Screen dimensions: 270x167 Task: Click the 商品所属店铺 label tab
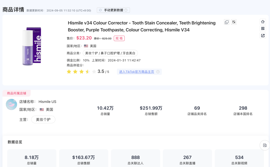[x=16, y=93]
